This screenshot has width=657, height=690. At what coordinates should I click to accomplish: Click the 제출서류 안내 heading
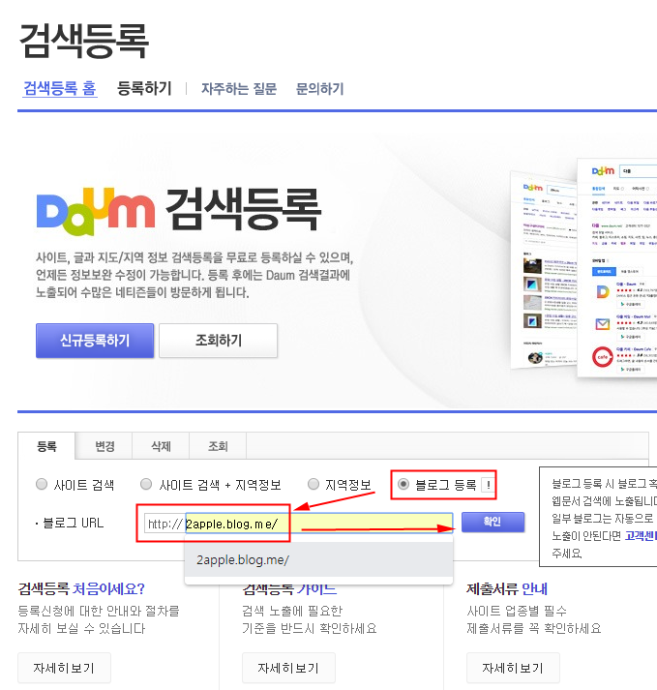507,588
